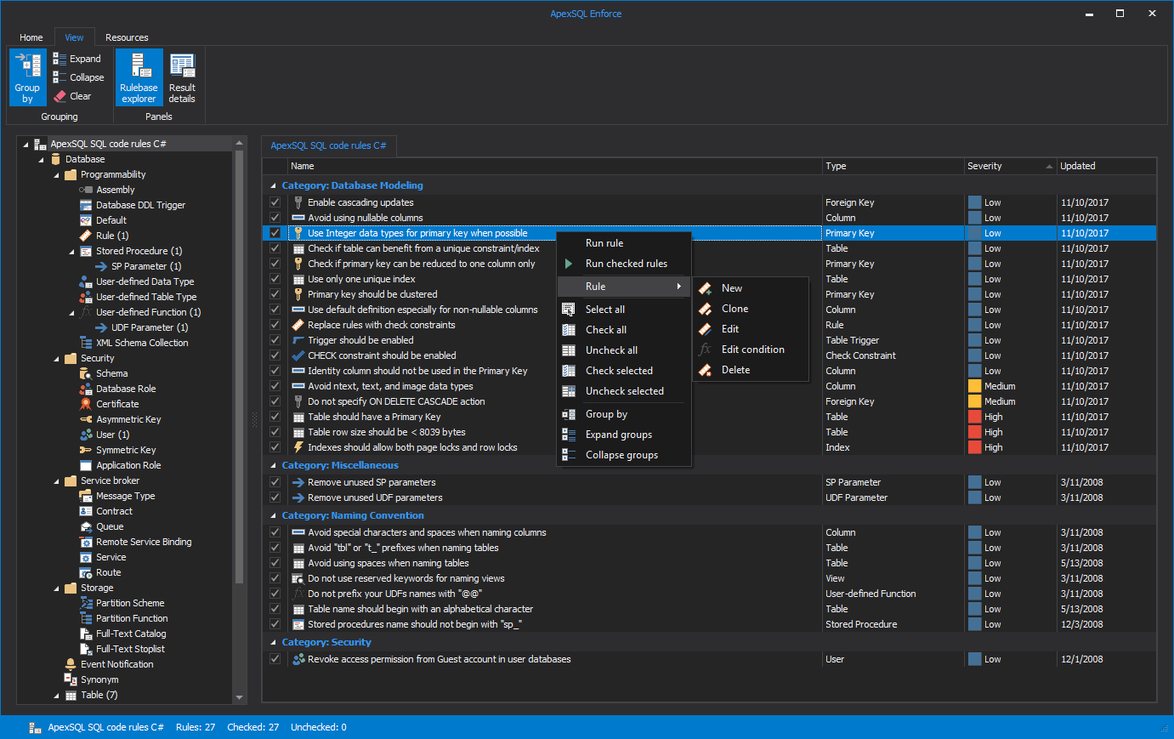The image size is (1174, 739).
Task: Click the Clone rule icon in submenu
Action: pos(706,309)
